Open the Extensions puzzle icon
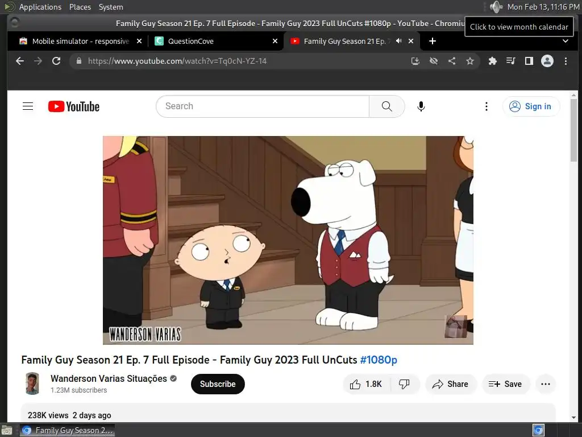This screenshot has height=437, width=582. coord(493,61)
